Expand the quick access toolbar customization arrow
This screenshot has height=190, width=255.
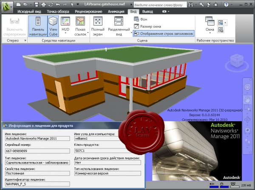[x=78, y=4]
